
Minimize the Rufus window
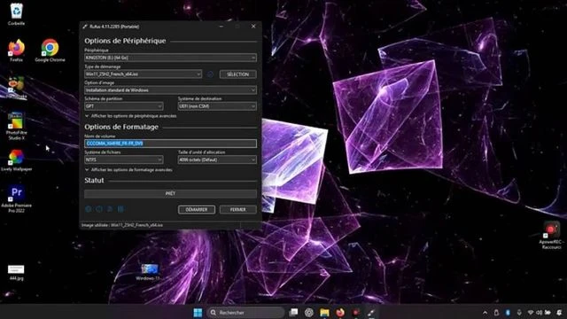(x=221, y=27)
